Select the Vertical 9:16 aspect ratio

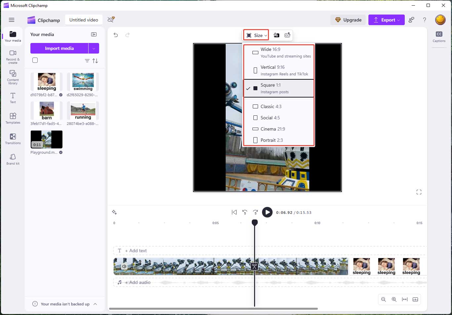(279, 70)
